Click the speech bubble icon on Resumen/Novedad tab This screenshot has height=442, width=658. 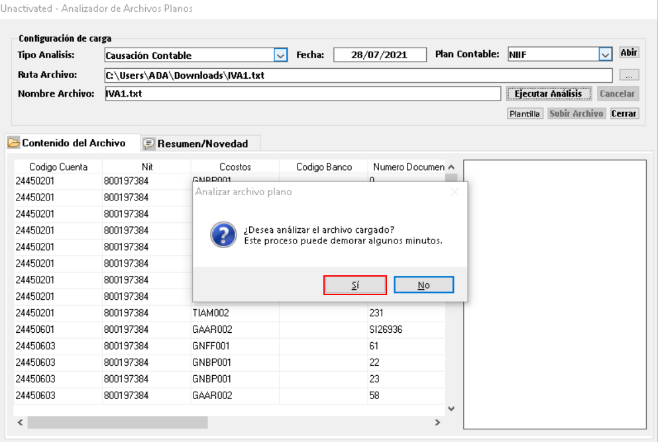tap(149, 144)
